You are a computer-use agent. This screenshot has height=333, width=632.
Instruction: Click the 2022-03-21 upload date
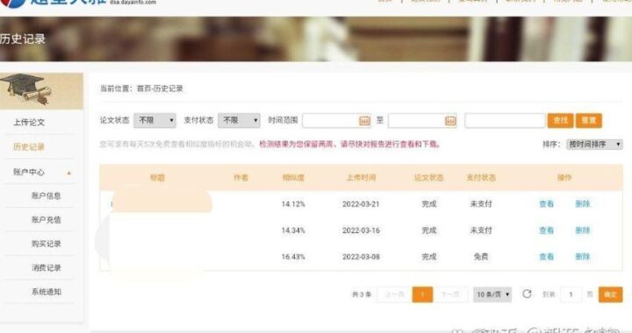pos(361,204)
